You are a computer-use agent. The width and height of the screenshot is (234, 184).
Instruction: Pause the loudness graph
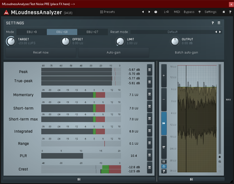click(x=164, y=161)
